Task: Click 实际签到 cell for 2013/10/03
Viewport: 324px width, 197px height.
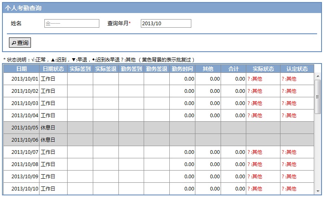Action: (80, 103)
